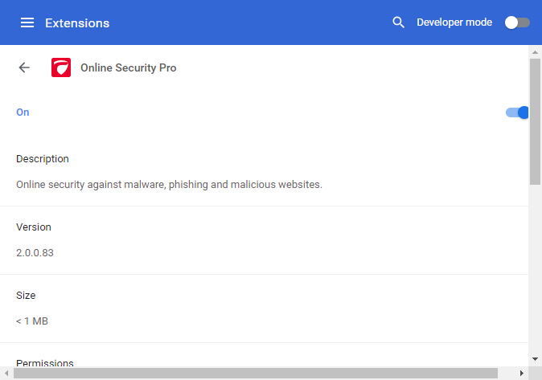Click the Extensions page title
The height and width of the screenshot is (380, 542).
[x=77, y=23]
